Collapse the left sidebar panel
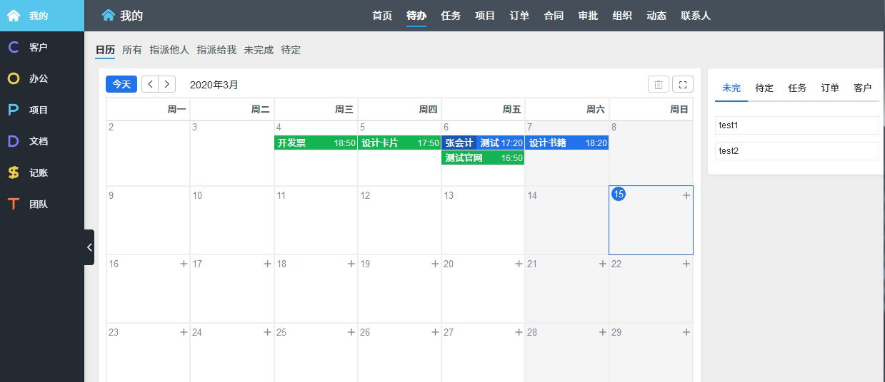This screenshot has width=885, height=382. pyautogui.click(x=89, y=247)
